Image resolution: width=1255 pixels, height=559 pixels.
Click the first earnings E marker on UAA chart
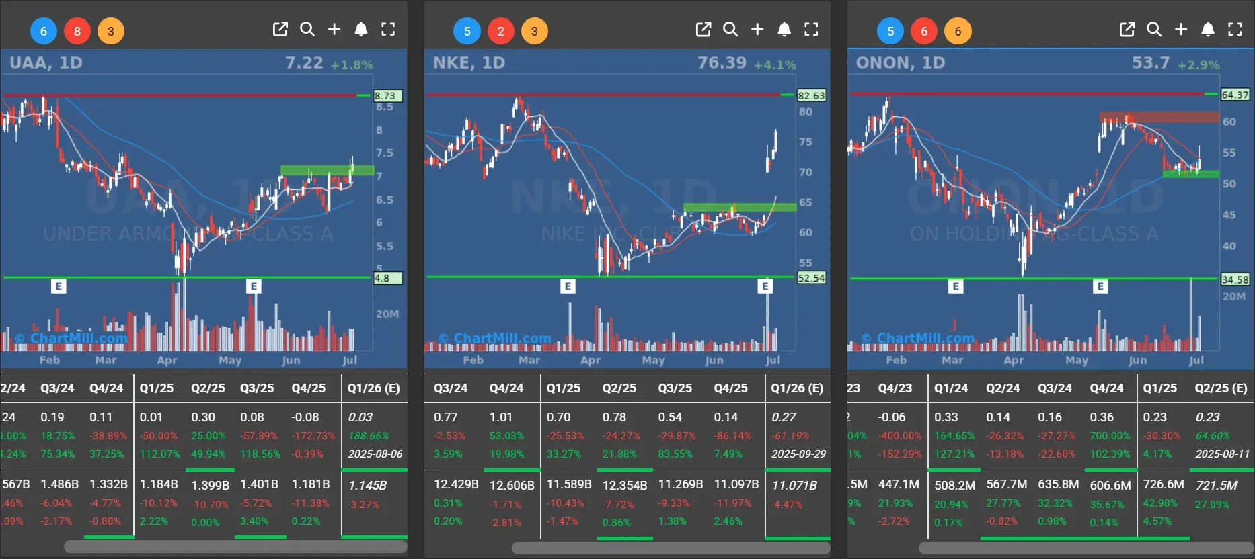tap(59, 287)
